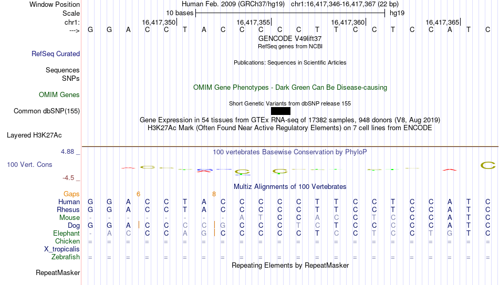Click the RefSeq genes from NCBI title
This screenshot has width=499, height=285.
point(290,46)
